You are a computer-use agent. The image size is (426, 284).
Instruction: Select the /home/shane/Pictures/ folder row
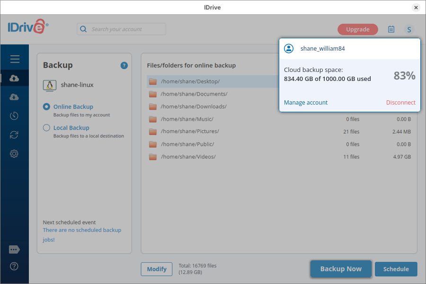189,132
